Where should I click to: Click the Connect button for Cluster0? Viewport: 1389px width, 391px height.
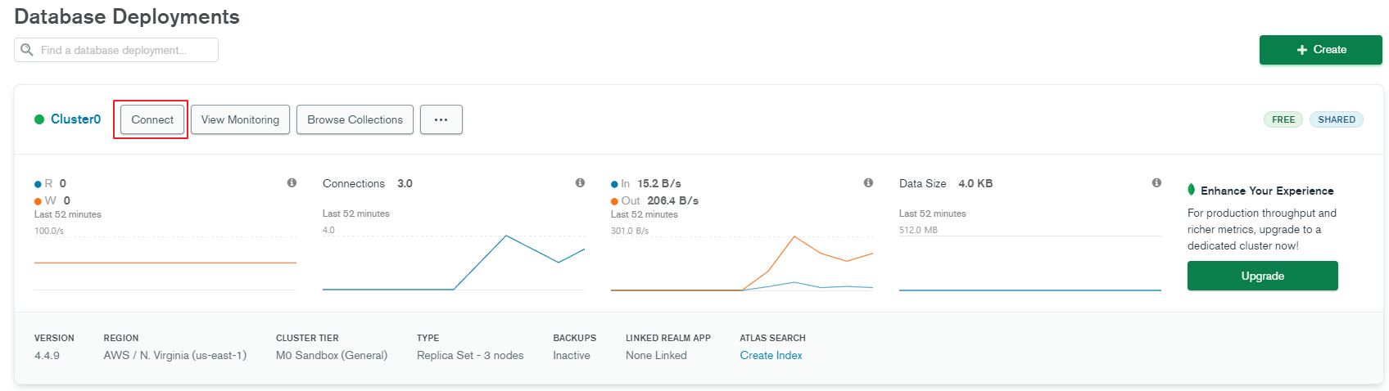tap(152, 119)
